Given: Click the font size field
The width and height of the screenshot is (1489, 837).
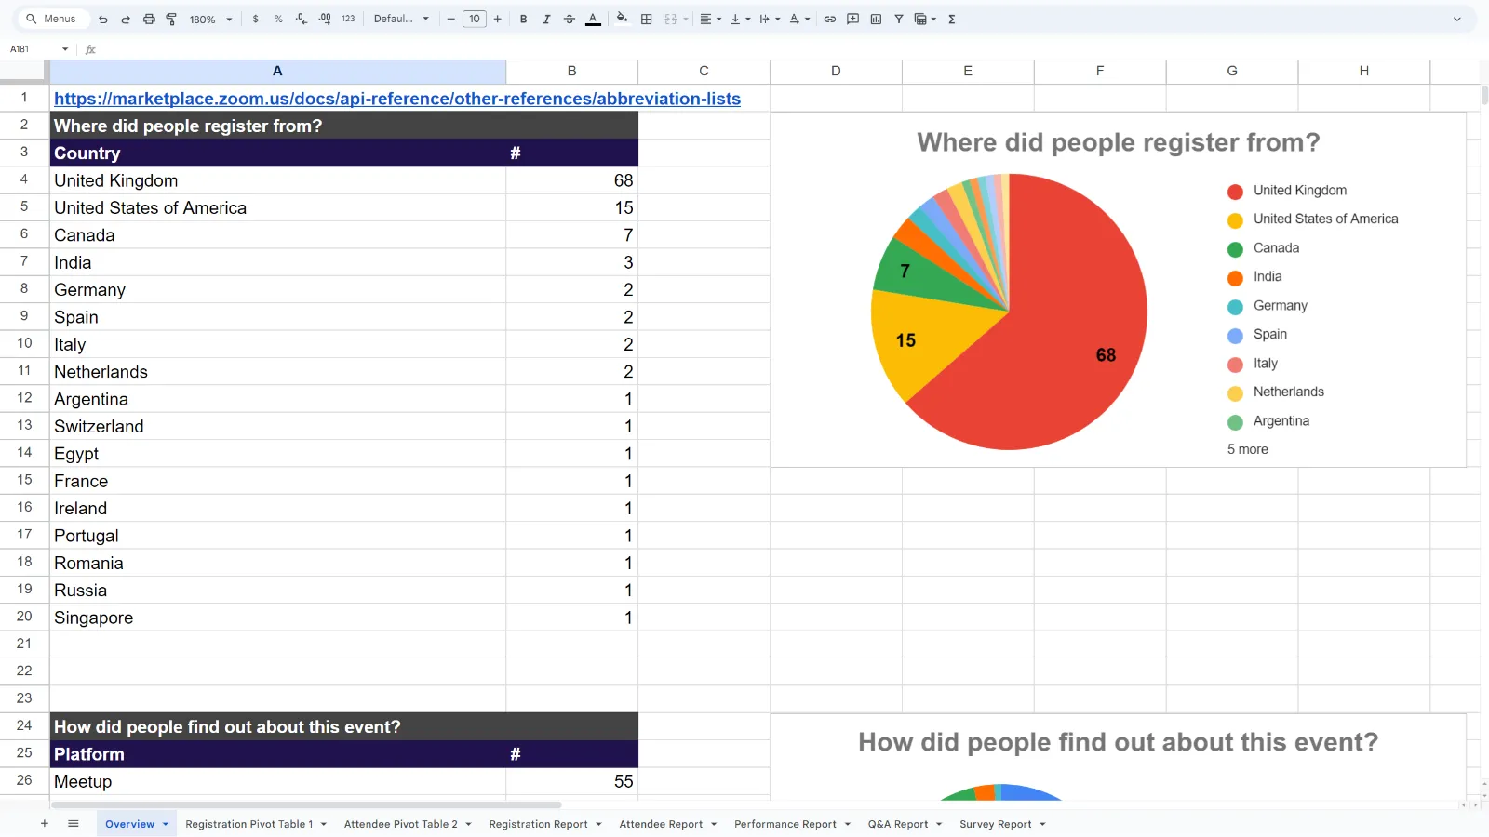Looking at the screenshot, I should click(x=475, y=19).
